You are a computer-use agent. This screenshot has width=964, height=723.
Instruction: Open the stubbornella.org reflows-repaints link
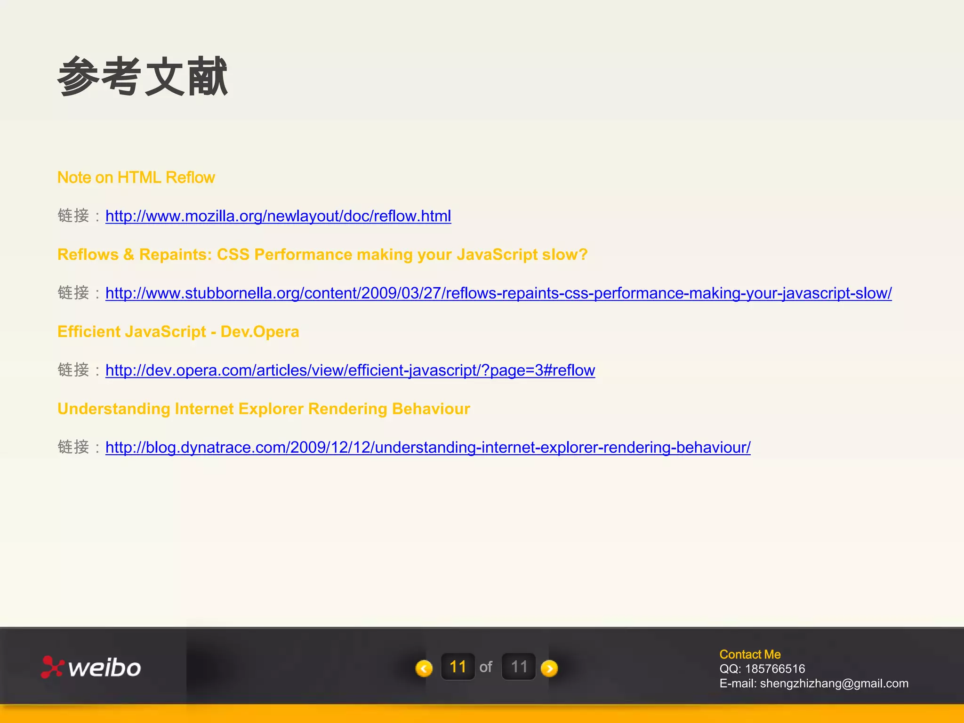click(x=498, y=293)
